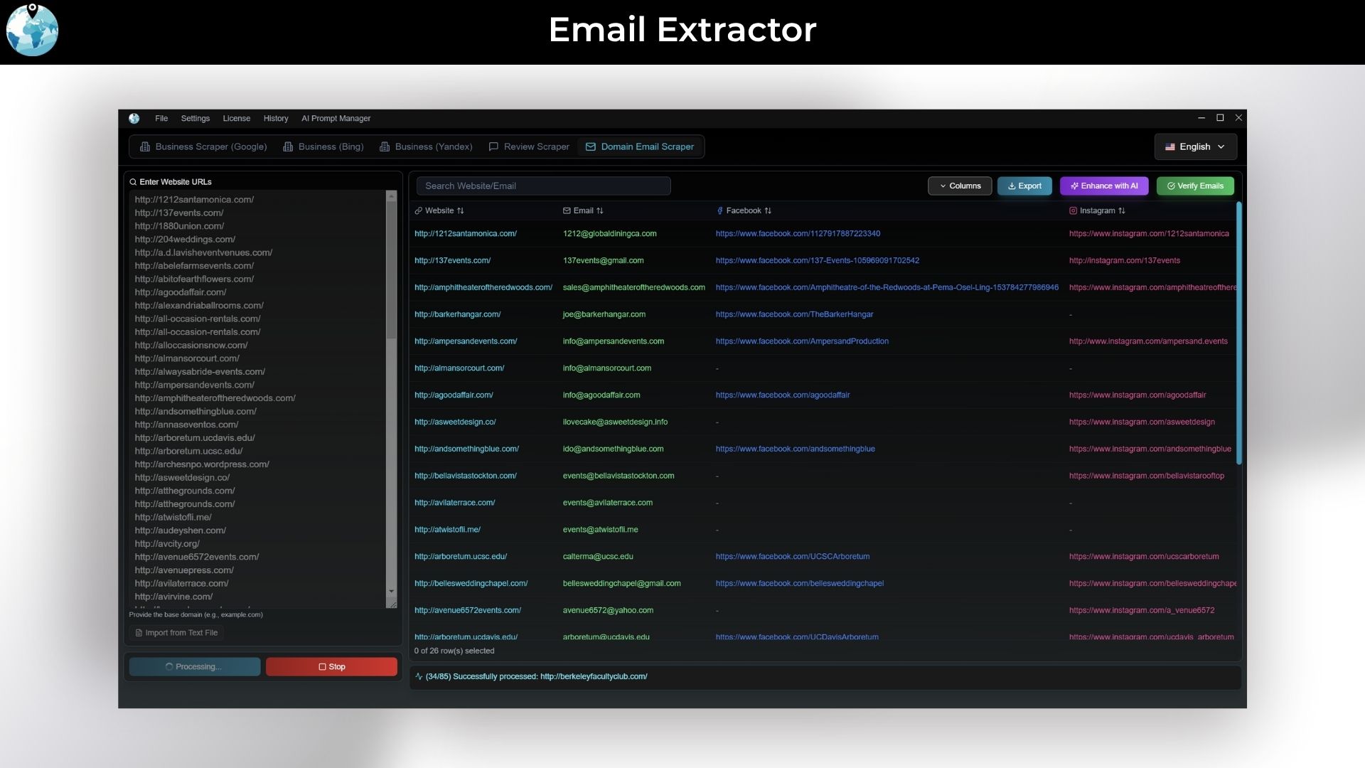
Task: Click the Search Website/Email field
Action: point(543,186)
